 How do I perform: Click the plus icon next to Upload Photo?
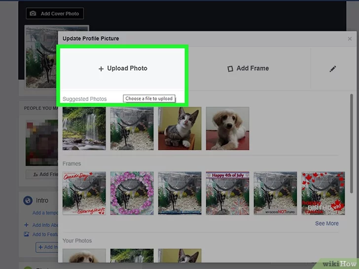coord(101,69)
